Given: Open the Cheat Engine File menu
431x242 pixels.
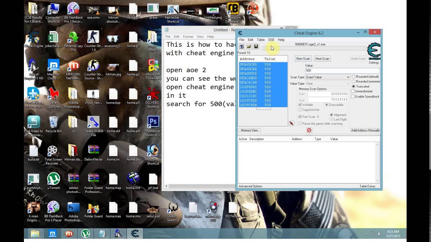Looking at the screenshot, I should [x=242, y=40].
